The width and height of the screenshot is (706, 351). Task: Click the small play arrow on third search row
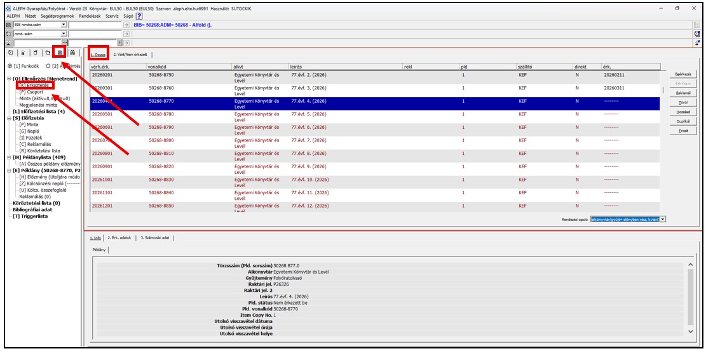119,43
